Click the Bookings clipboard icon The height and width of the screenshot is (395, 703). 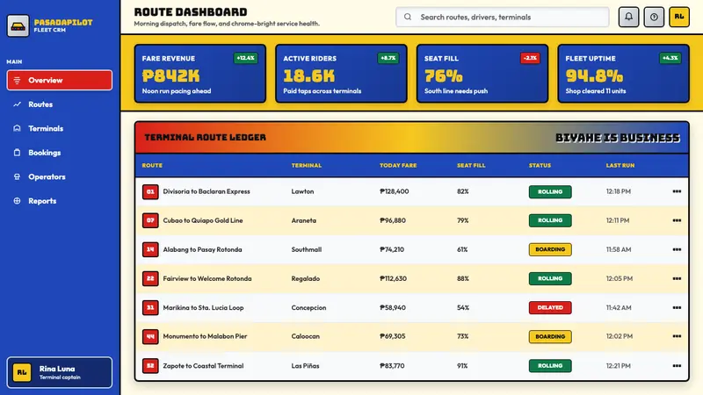17,153
